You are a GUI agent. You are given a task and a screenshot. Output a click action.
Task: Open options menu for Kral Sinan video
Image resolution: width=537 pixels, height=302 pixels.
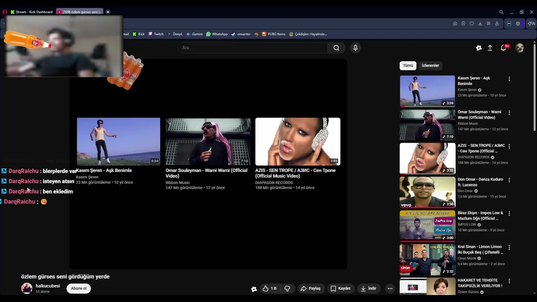click(x=509, y=247)
